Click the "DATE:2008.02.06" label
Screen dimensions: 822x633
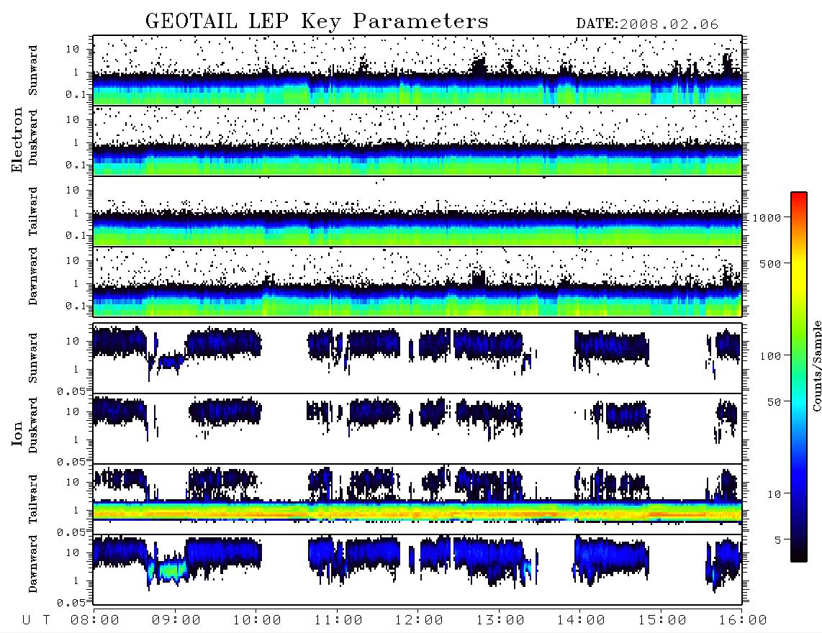[x=647, y=24]
